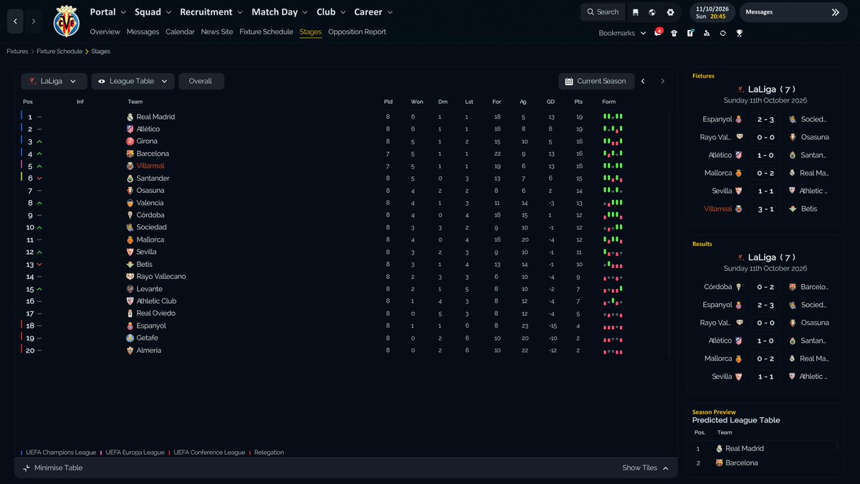Screen dimensions: 860x484
Task: Go back with the left arrow button
Action: 15,22
